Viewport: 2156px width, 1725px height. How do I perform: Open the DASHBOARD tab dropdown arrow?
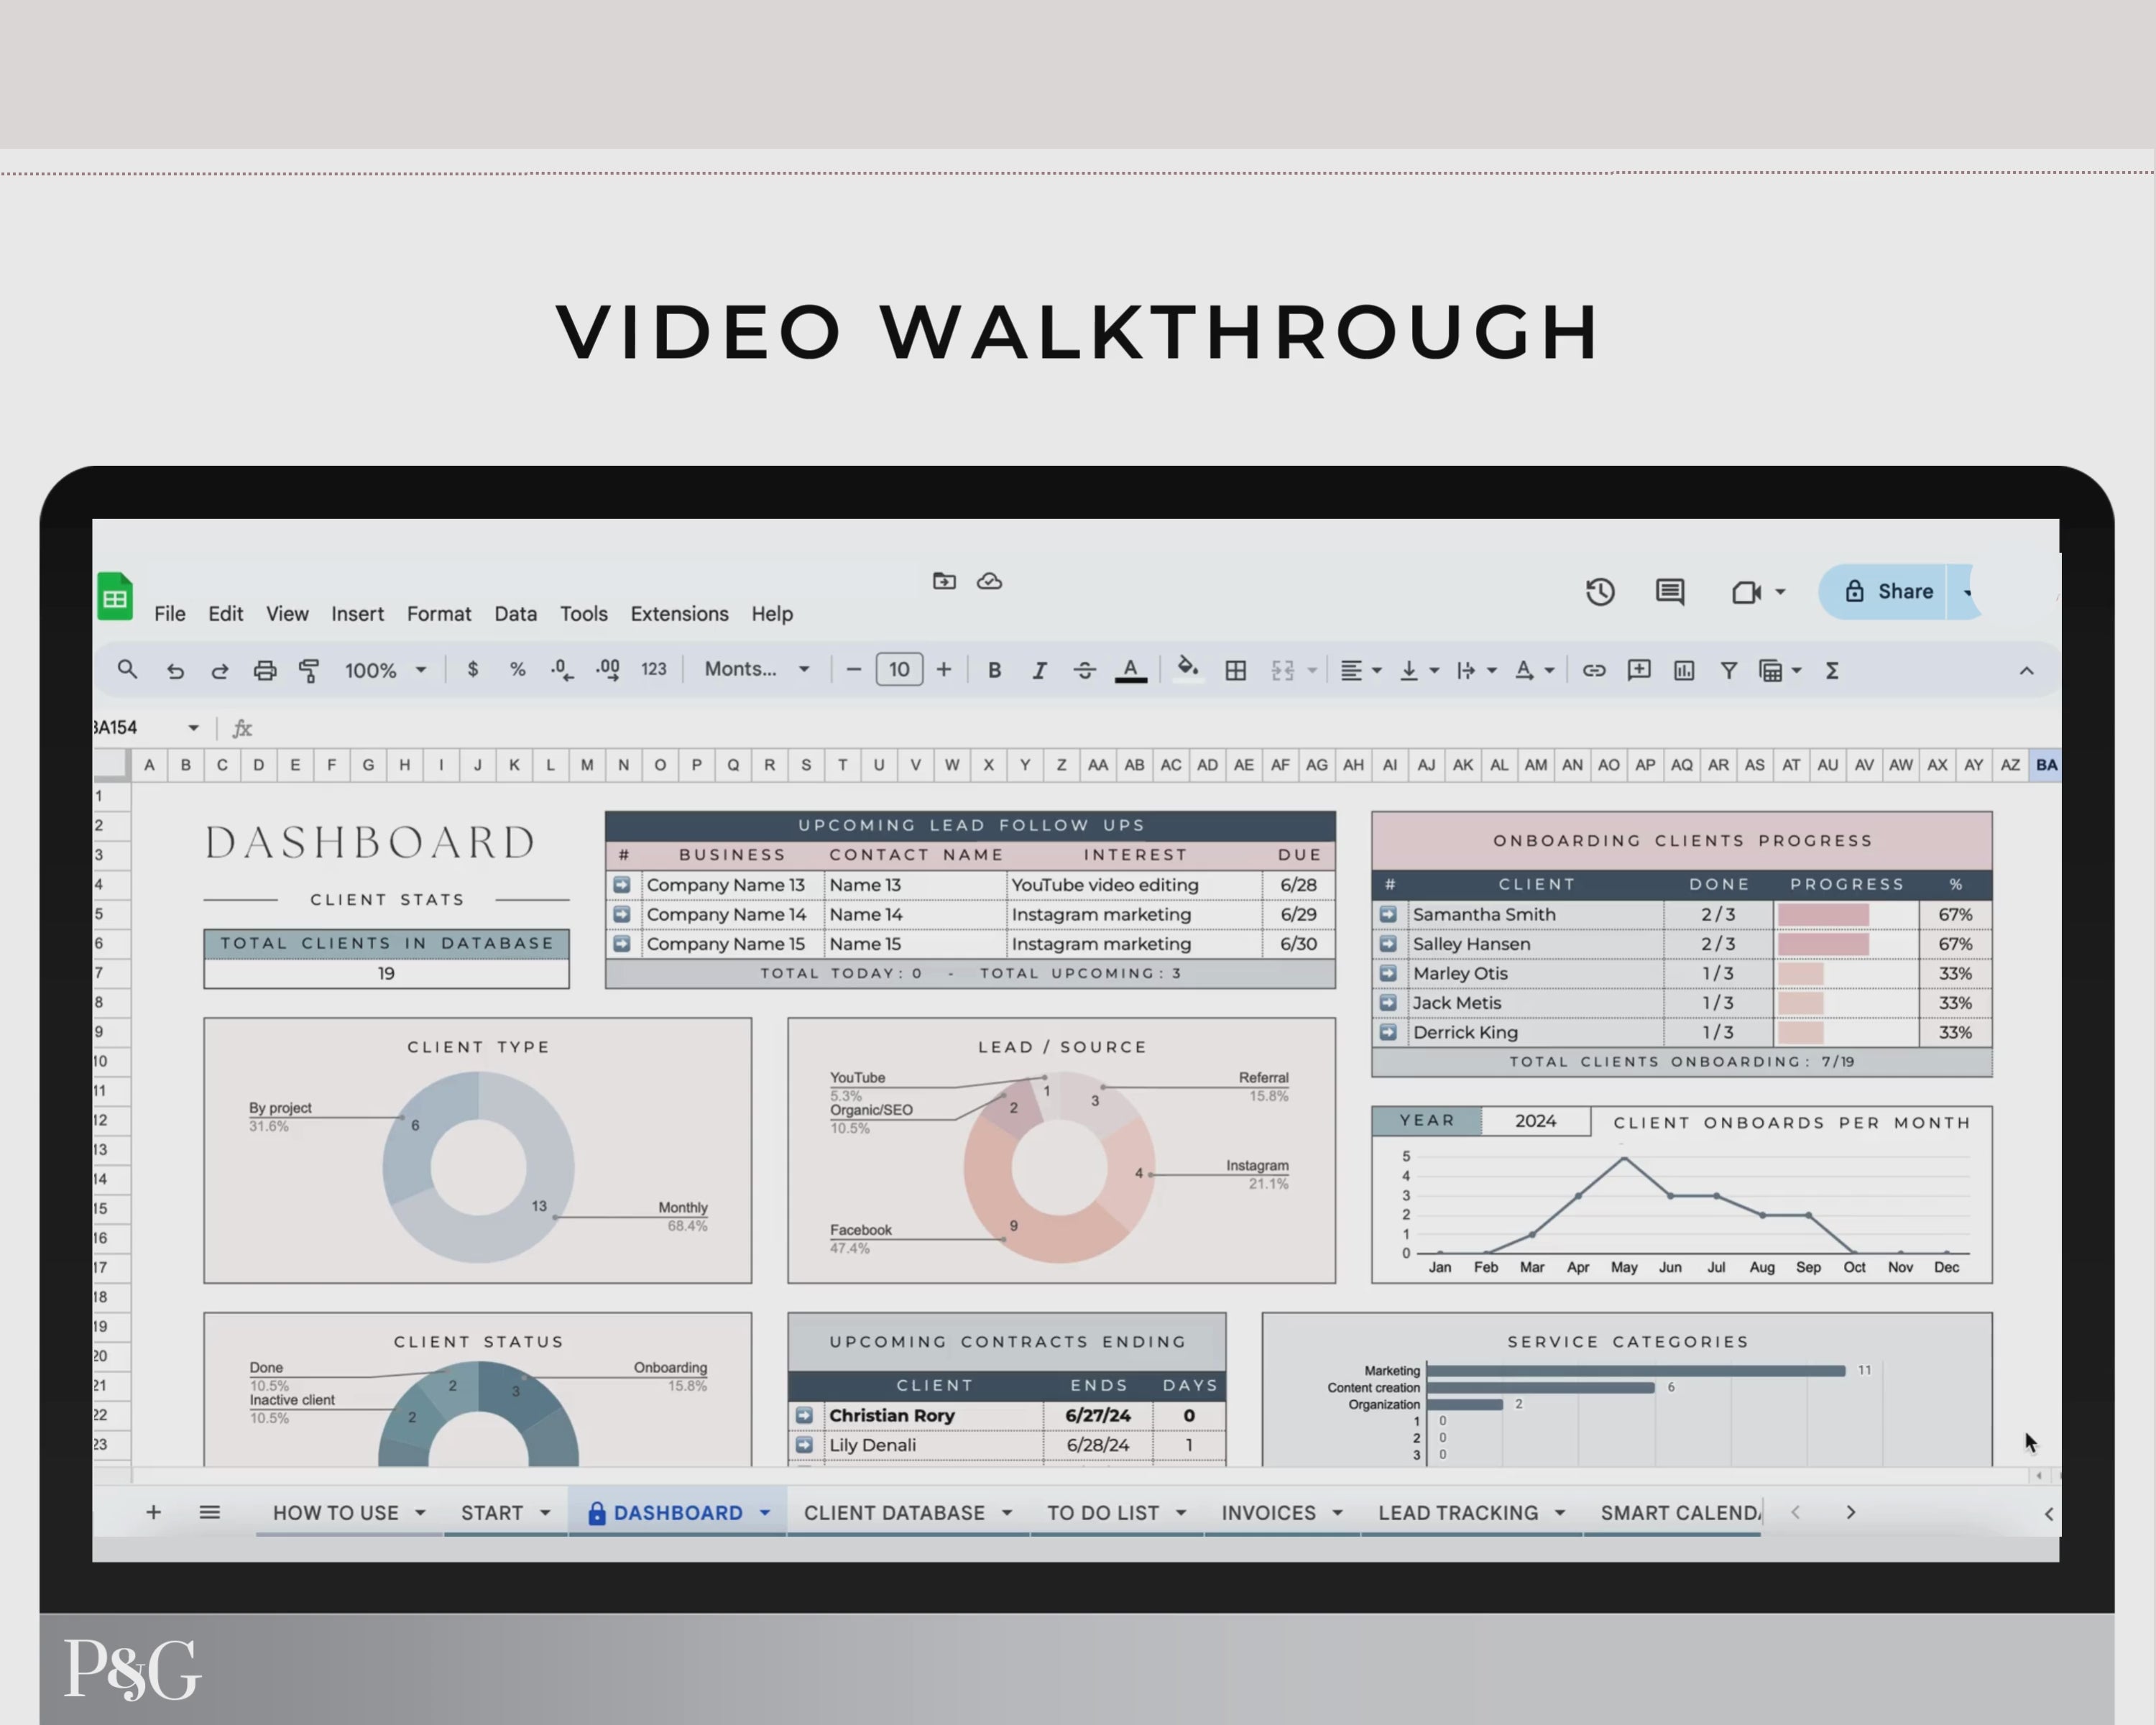765,1513
